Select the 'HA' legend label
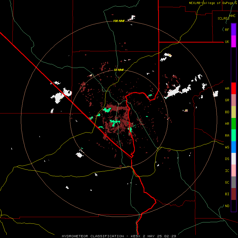This screenshot has width=238, height=238. coord(227,89)
